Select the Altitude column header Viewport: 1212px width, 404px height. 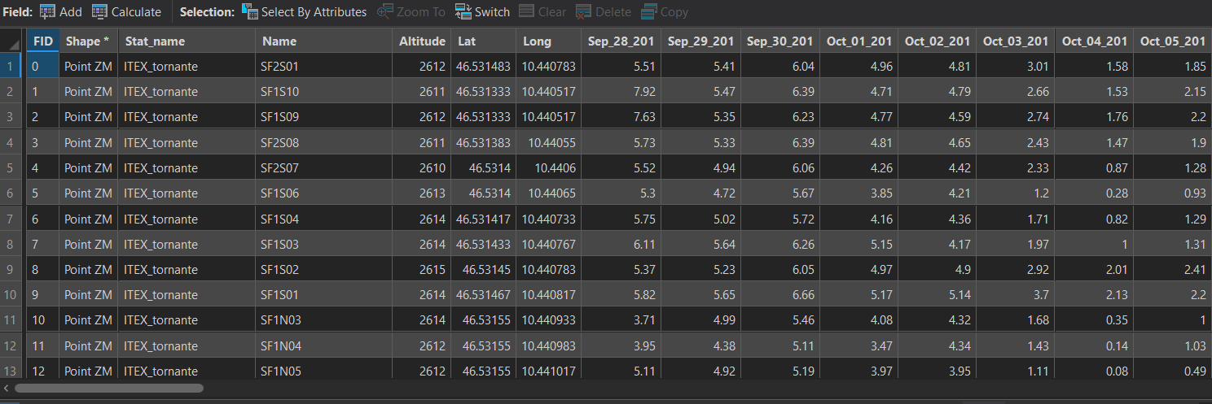[x=422, y=41]
